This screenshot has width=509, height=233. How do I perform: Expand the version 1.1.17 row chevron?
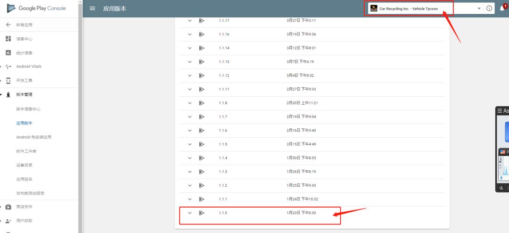click(x=190, y=20)
